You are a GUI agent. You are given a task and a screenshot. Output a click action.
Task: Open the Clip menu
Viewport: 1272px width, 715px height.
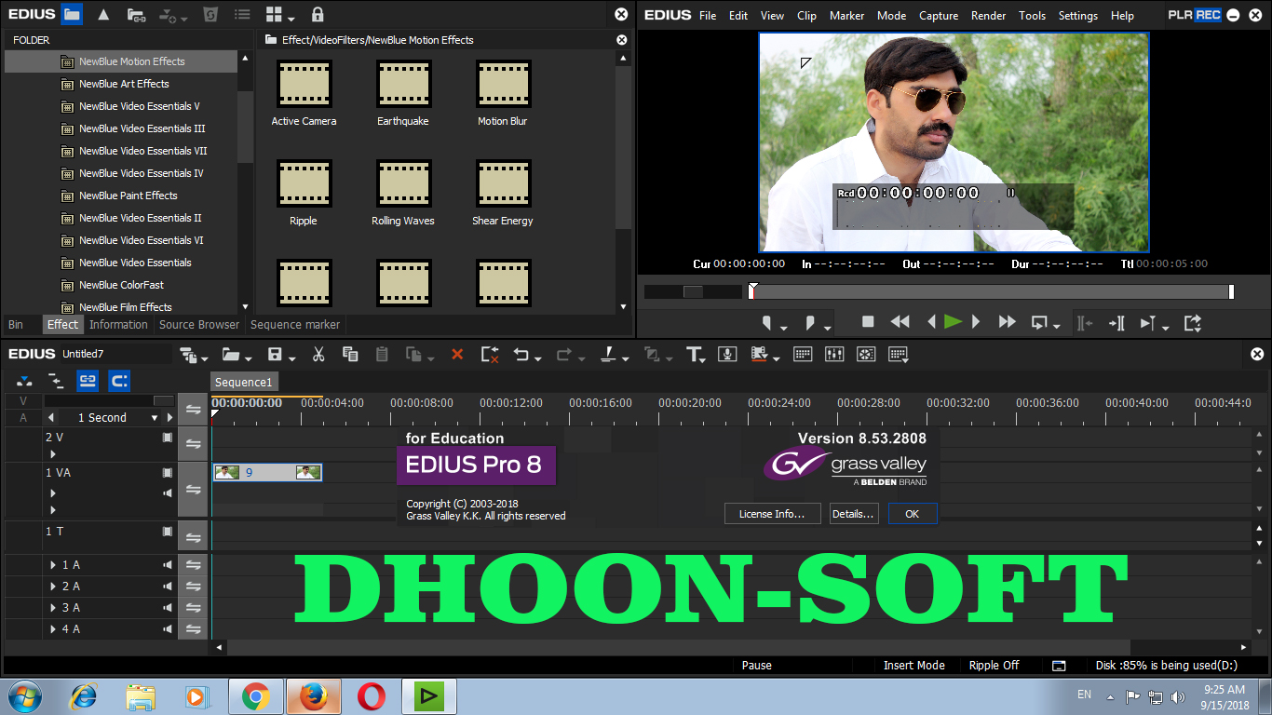(x=806, y=15)
